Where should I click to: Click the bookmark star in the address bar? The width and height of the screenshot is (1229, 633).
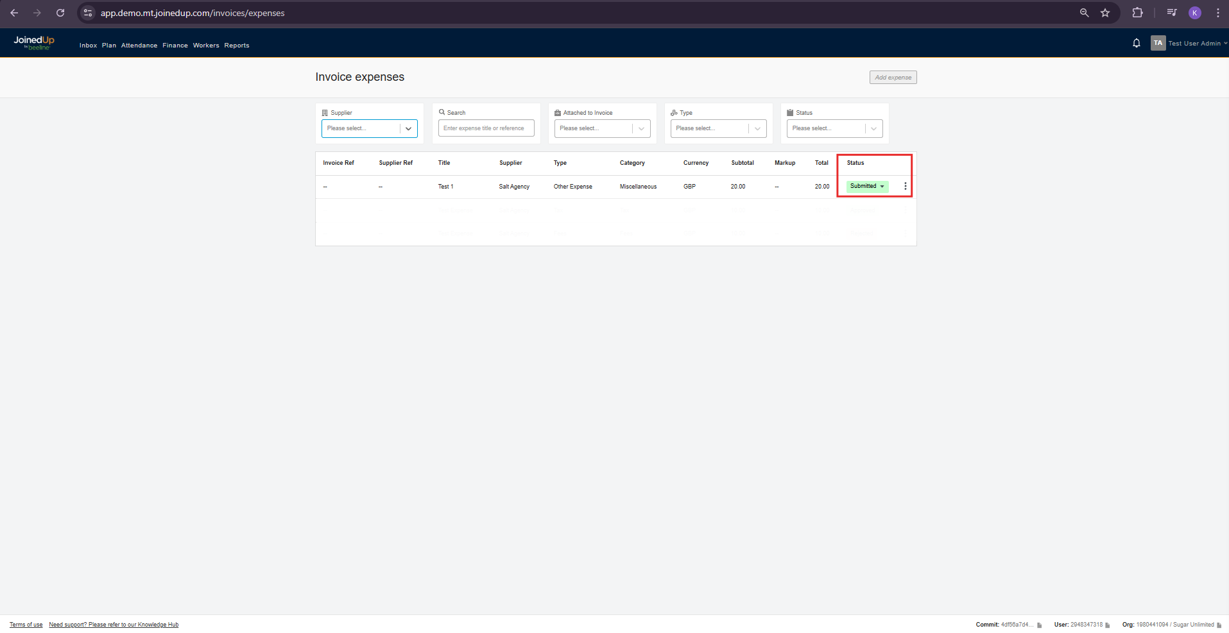[1105, 12]
